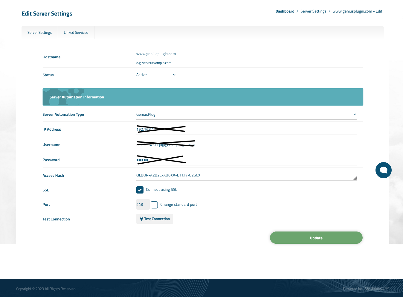The height and width of the screenshot is (297, 403).
Task: Click the Powered by footer text
Action: pos(352,289)
